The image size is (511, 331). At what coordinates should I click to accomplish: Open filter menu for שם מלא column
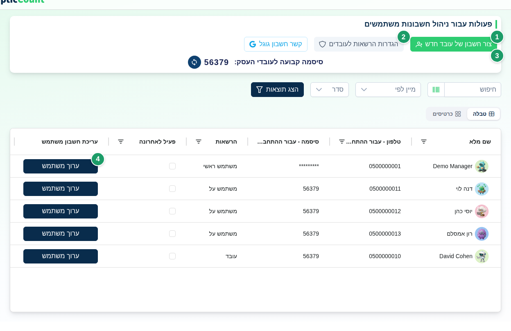coord(424,142)
